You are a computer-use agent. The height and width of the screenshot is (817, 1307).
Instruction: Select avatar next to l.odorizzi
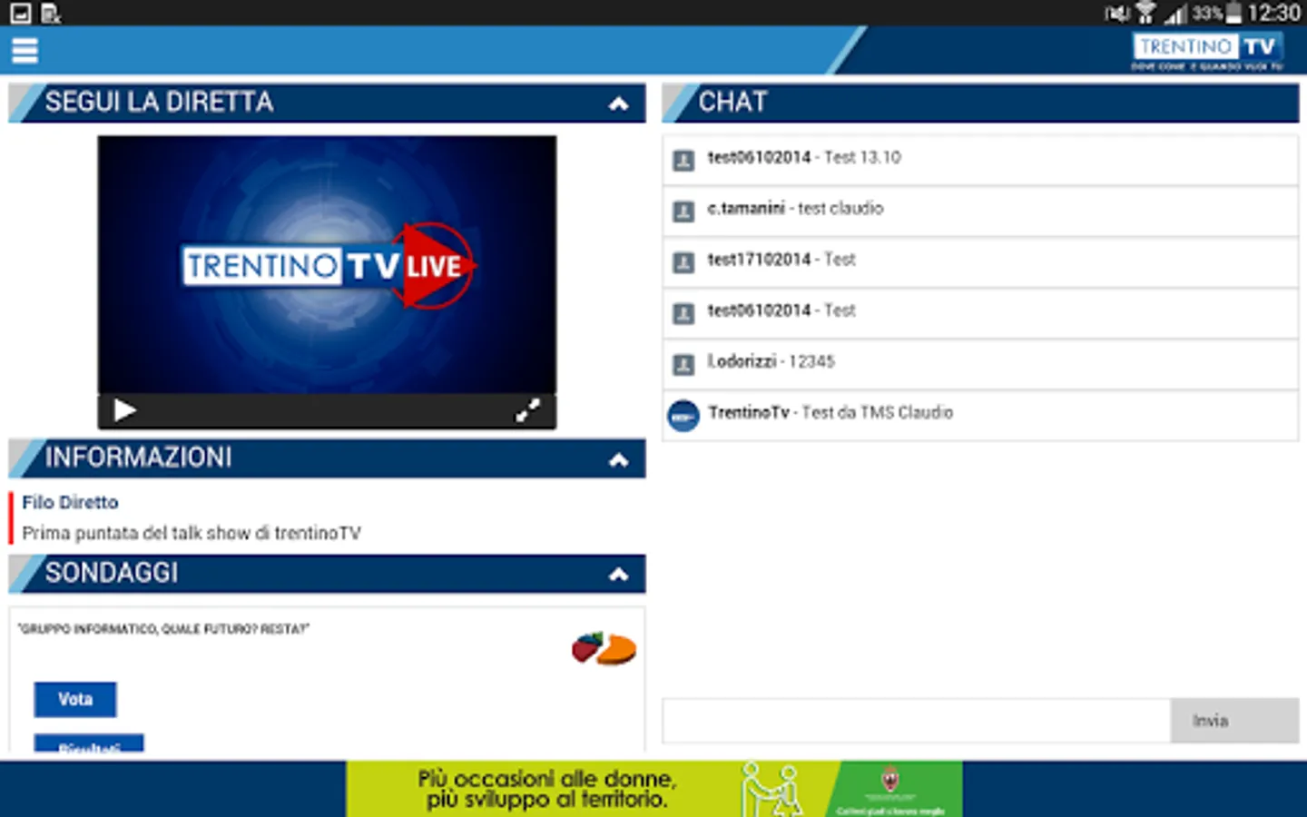click(683, 364)
